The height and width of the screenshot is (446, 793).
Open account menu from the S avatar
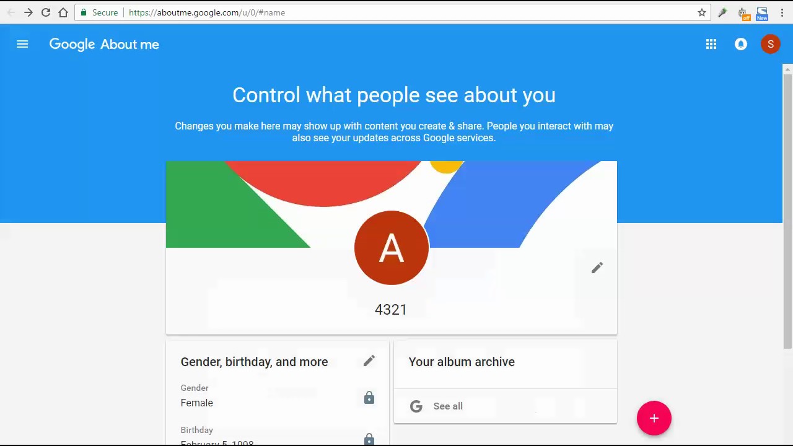point(771,44)
